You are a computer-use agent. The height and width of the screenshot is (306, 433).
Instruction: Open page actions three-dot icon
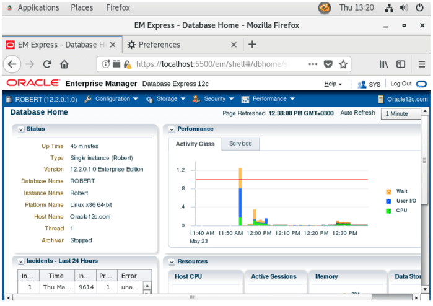point(313,64)
